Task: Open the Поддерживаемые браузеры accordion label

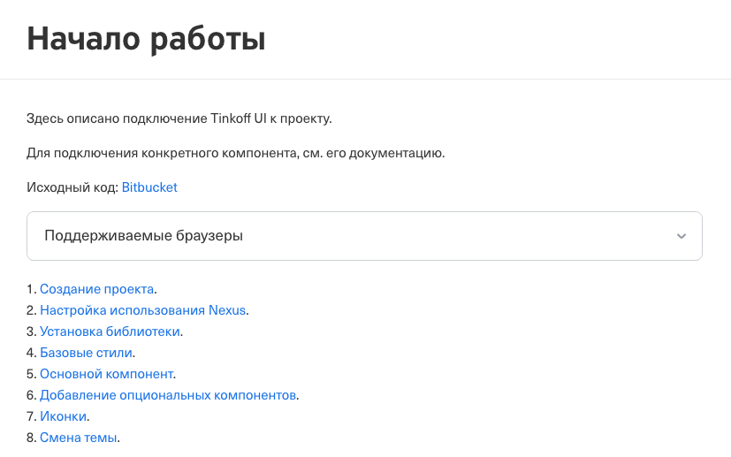Action: click(x=143, y=236)
